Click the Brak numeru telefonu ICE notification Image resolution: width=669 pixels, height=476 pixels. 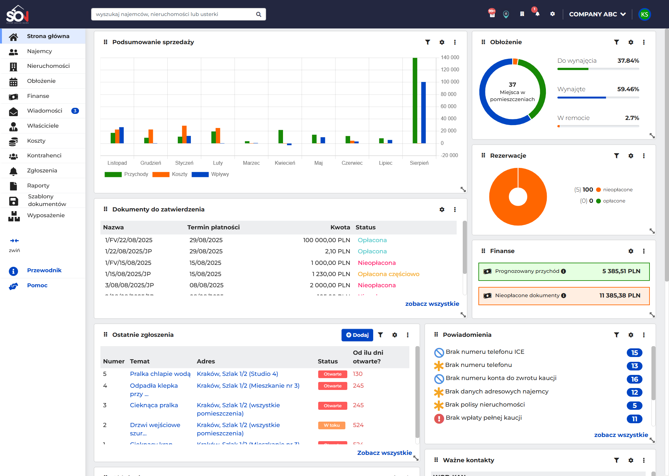click(485, 352)
